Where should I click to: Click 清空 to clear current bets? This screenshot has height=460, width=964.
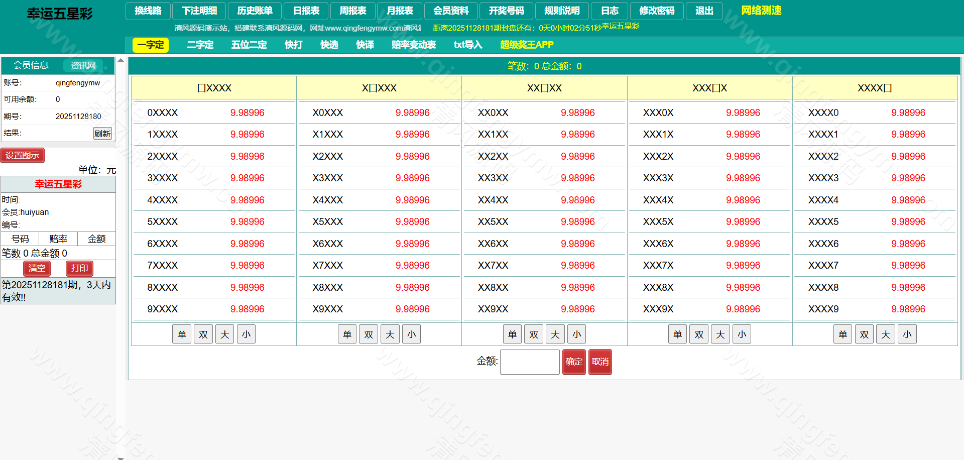click(x=37, y=269)
